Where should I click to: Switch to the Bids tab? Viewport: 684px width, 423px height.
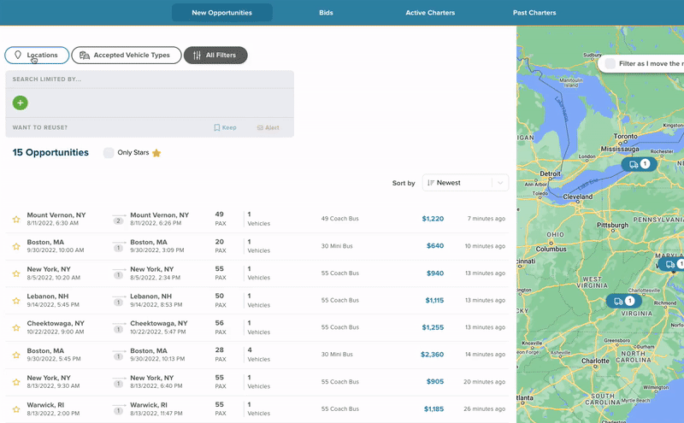[x=326, y=13]
